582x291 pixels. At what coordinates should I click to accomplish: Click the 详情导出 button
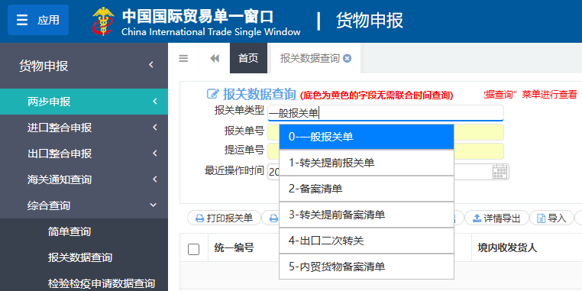(496, 218)
